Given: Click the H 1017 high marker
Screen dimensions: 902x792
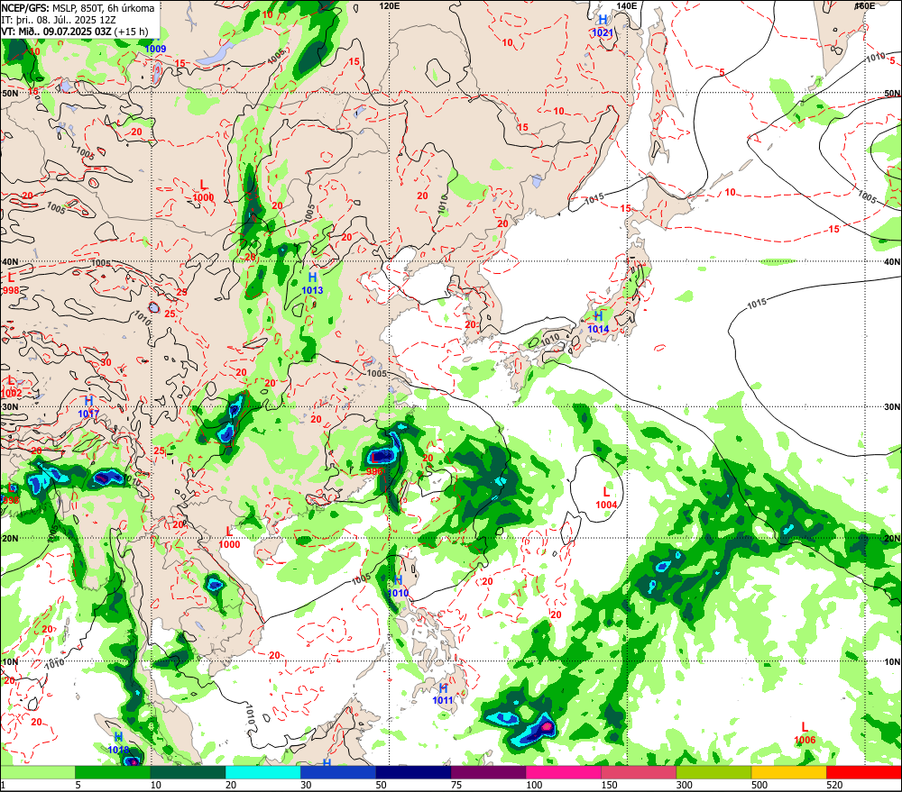Looking at the screenshot, I should tap(88, 407).
